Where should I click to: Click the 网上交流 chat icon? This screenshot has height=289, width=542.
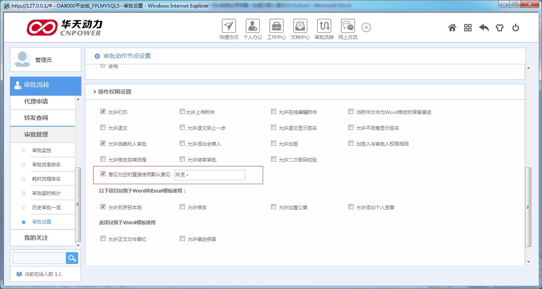tap(348, 26)
